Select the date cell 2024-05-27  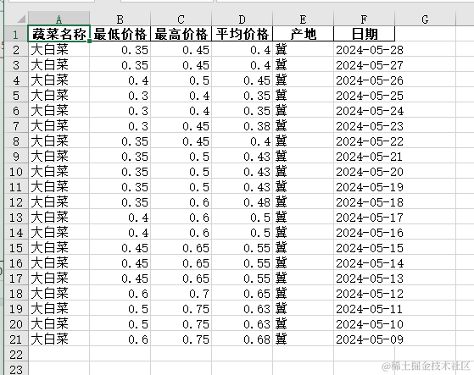click(365, 64)
